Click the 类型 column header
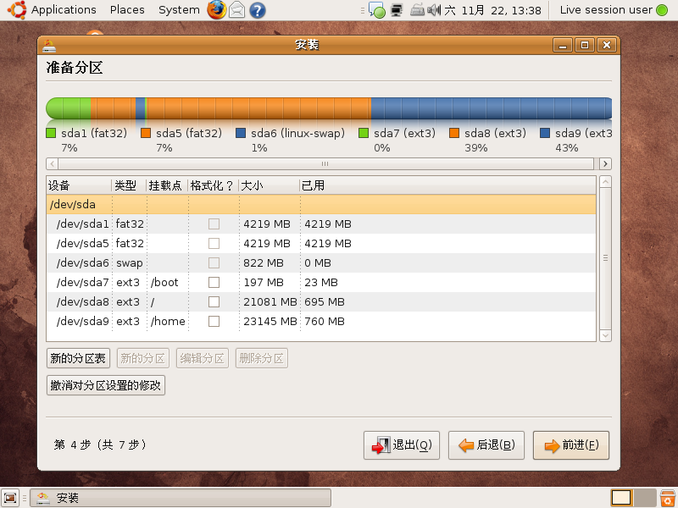The width and height of the screenshot is (678, 508). pyautogui.click(x=129, y=185)
